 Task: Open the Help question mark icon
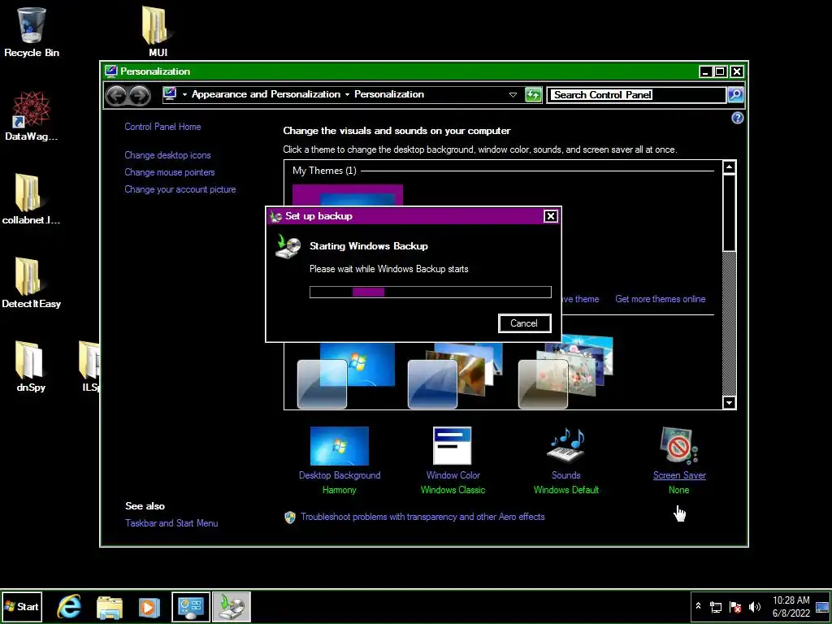737,118
